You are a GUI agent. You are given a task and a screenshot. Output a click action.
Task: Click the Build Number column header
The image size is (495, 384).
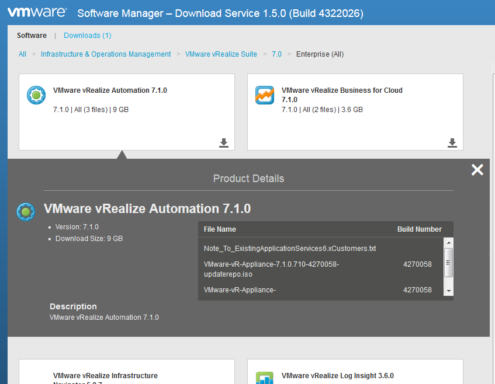pos(419,229)
